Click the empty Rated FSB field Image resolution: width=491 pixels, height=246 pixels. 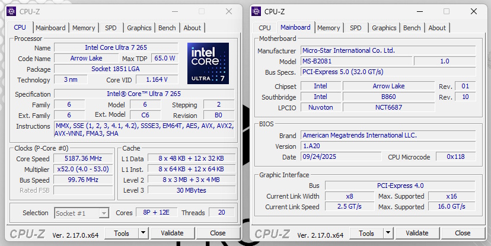tap(83, 190)
